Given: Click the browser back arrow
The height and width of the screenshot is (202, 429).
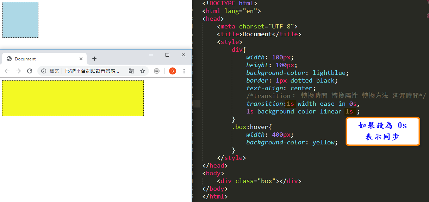Looking at the screenshot, I should click(x=7, y=71).
